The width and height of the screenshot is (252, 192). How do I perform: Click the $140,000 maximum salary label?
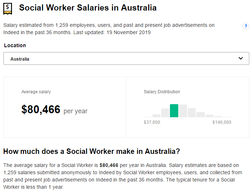click(x=221, y=122)
